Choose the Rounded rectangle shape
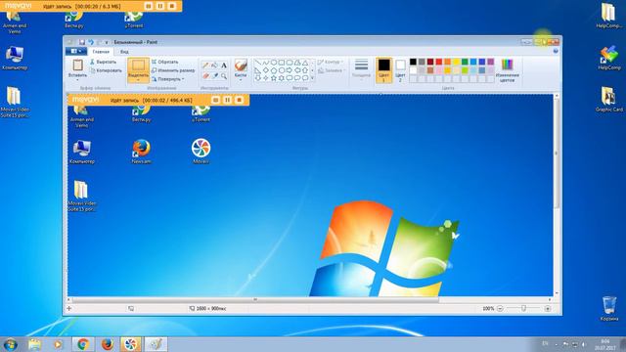 pos(290,63)
